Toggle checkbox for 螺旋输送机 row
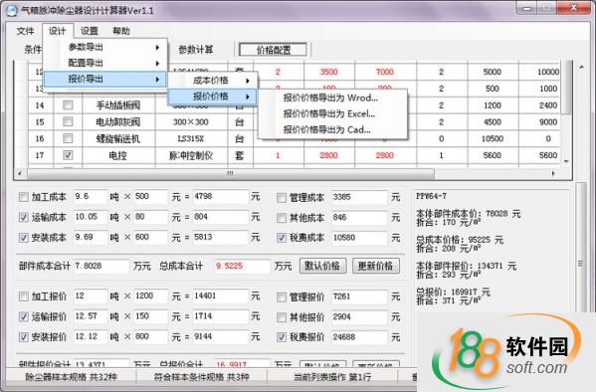 (68, 138)
